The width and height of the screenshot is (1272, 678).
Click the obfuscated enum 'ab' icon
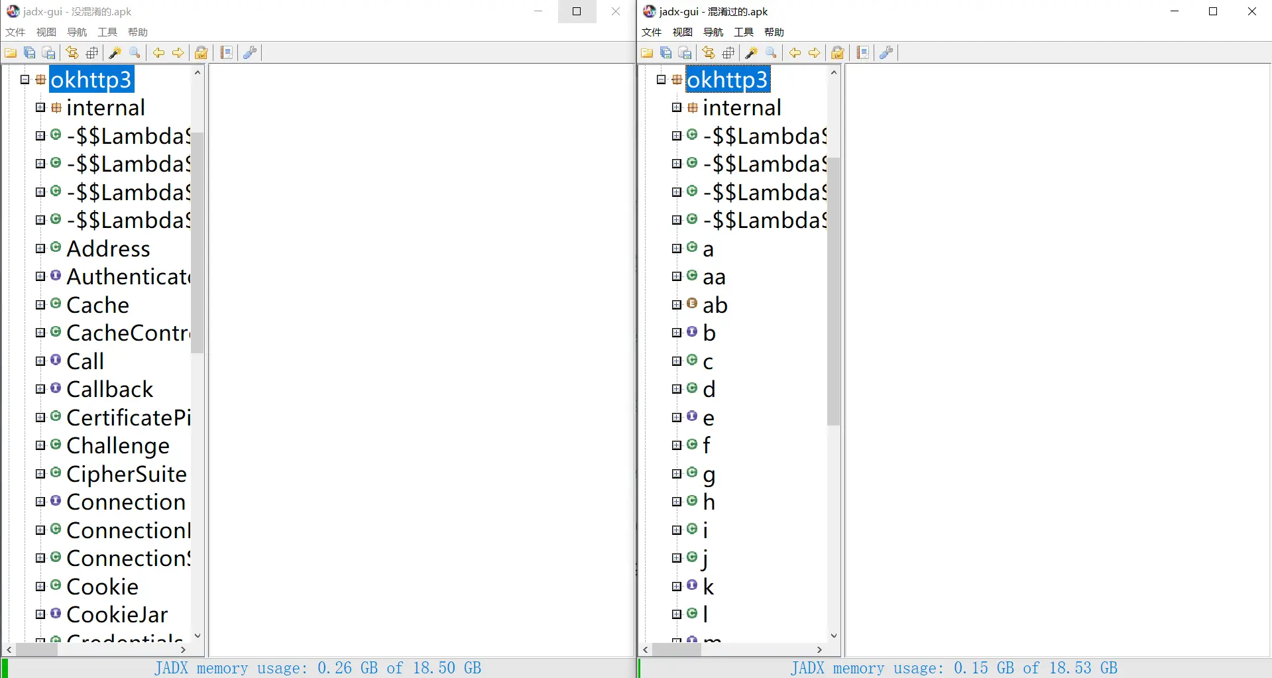(692, 304)
